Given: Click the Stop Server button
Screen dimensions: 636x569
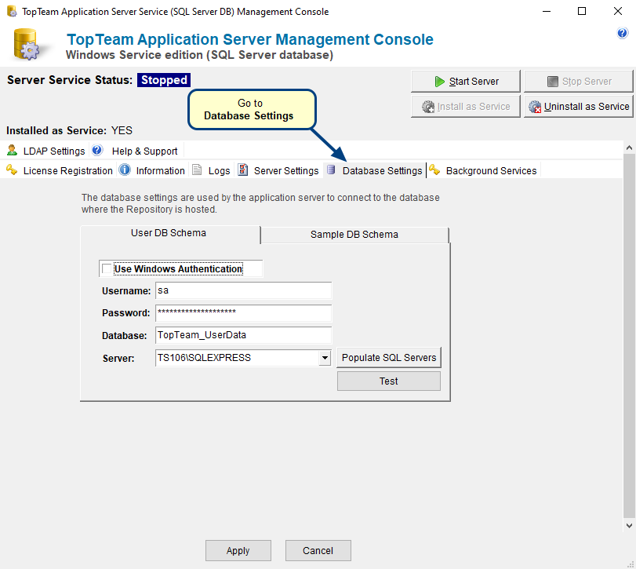Looking at the screenshot, I should pos(579,81).
